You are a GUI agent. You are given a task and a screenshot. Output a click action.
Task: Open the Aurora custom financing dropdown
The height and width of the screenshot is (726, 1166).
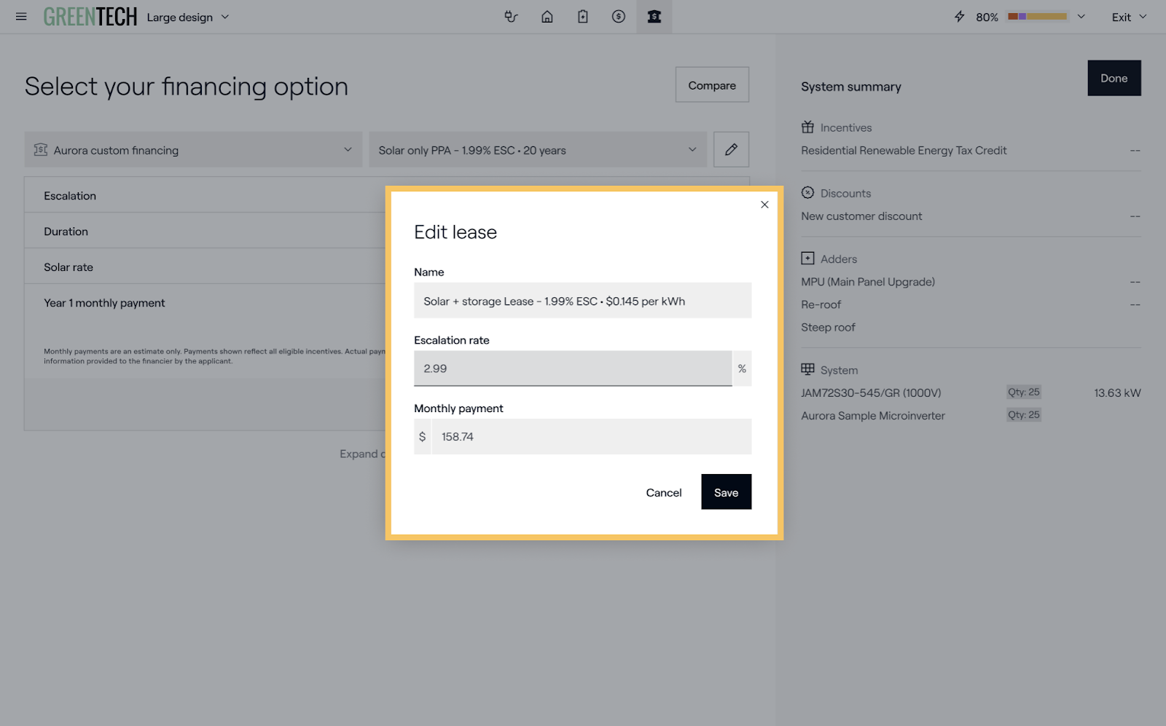point(193,150)
